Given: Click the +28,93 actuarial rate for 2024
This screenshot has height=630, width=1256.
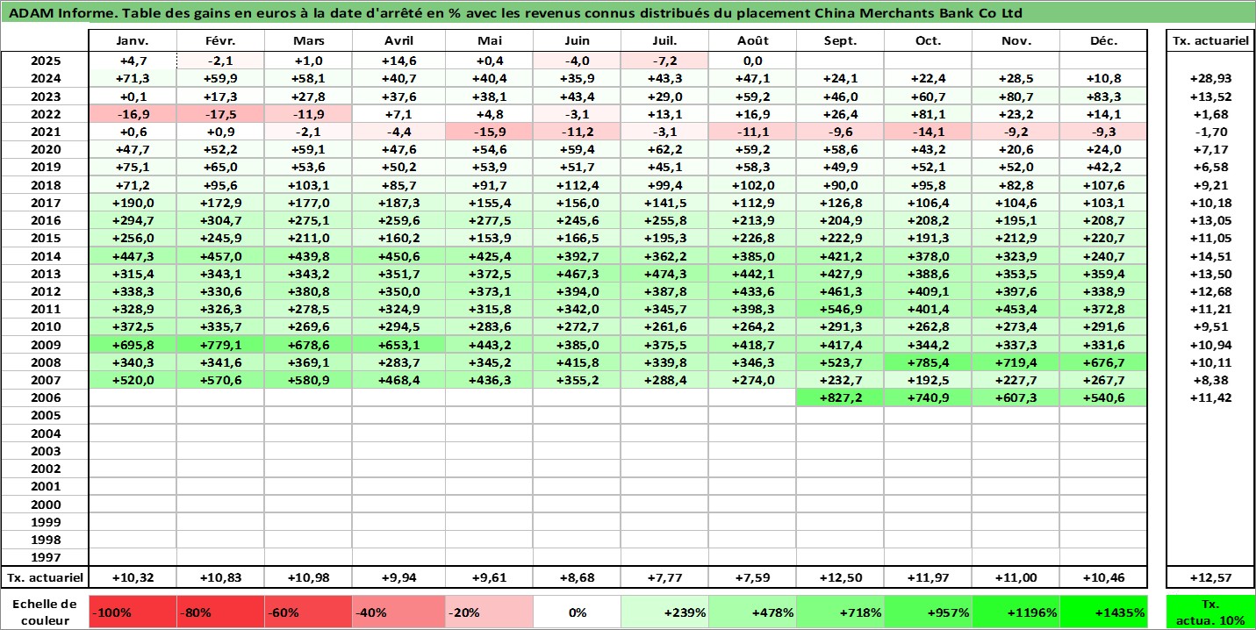Looking at the screenshot, I should click(x=1210, y=78).
